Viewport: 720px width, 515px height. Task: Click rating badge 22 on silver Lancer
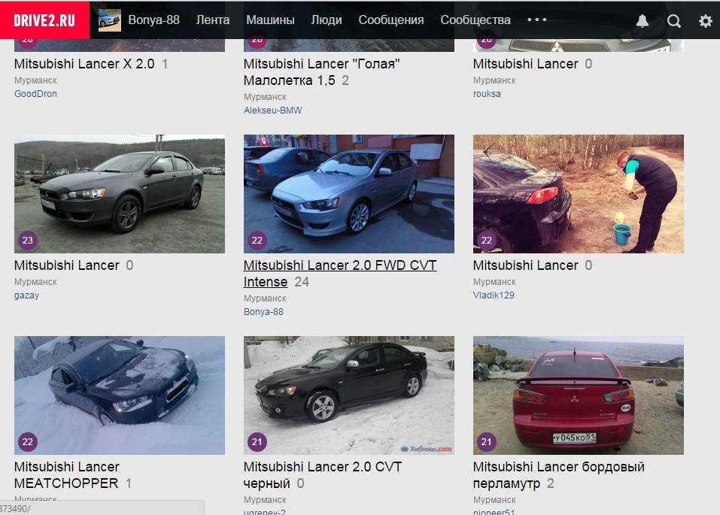pyautogui.click(x=257, y=240)
